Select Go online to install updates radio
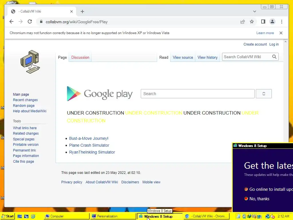Viewport: 293px width, 220px height. (x=246, y=189)
